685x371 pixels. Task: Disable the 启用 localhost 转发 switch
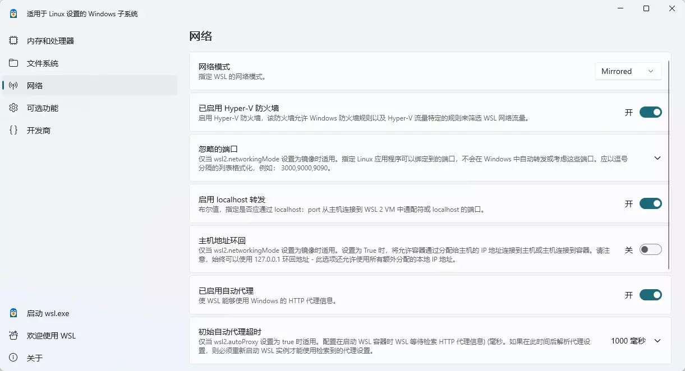coord(651,203)
